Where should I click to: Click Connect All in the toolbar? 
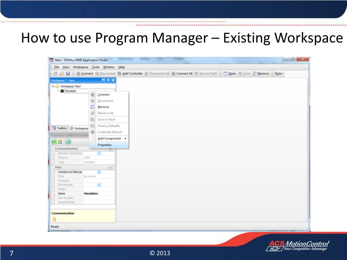pos(182,73)
